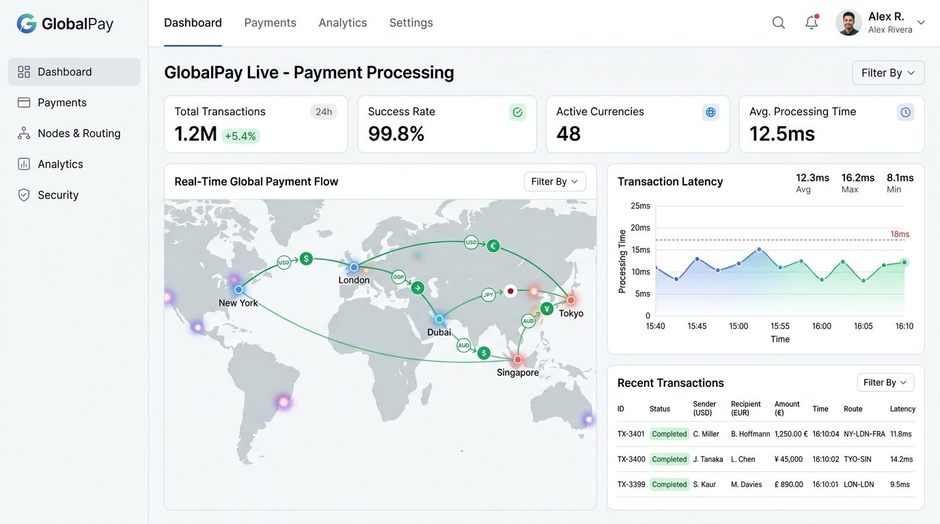Select the Singapore node on the map

click(518, 360)
